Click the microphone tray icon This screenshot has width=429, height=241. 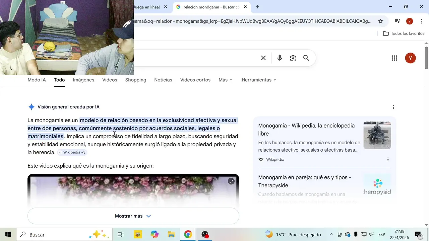356,234
